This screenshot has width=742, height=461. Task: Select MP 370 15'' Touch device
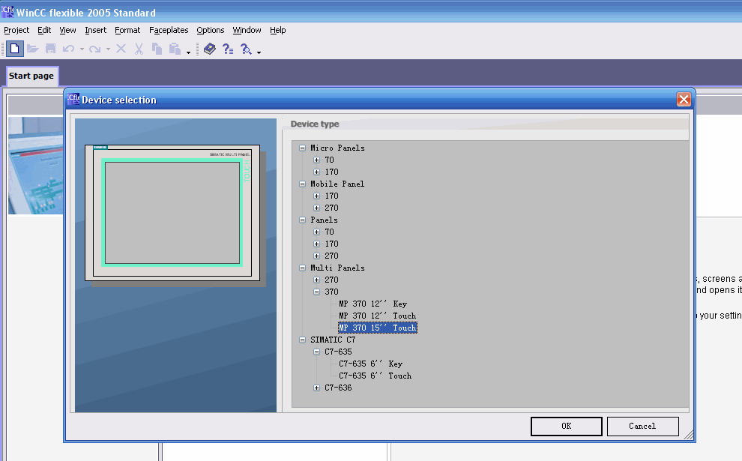click(x=377, y=328)
